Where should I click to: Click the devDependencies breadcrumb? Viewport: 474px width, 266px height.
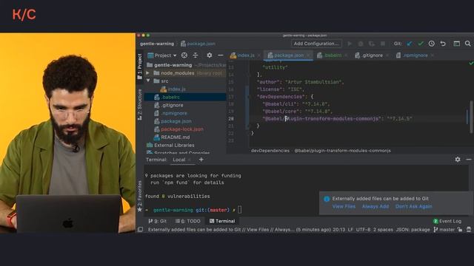270,151
